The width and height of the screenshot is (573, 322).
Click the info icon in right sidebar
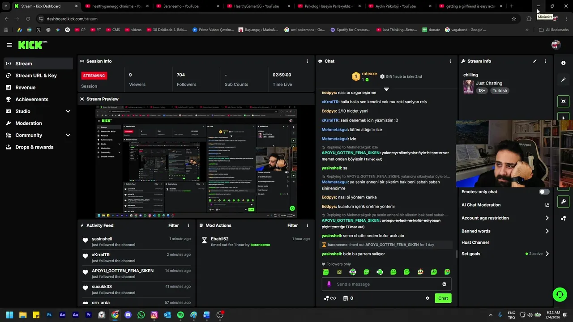(564, 63)
